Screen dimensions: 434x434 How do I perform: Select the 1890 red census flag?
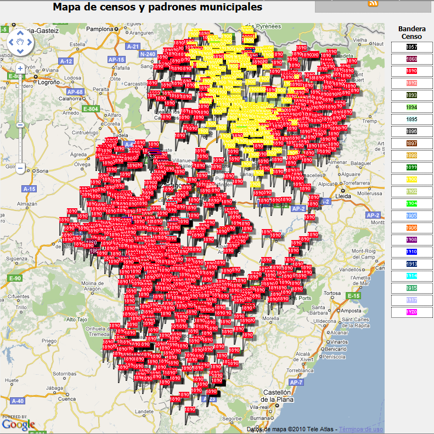[x=412, y=71]
